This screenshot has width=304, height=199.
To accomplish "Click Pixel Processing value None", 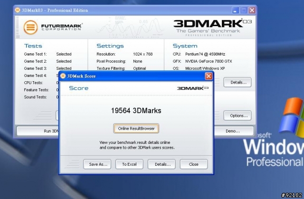I will [137, 61].
